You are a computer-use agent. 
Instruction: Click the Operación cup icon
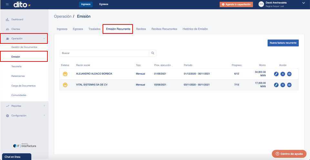(x=7, y=39)
